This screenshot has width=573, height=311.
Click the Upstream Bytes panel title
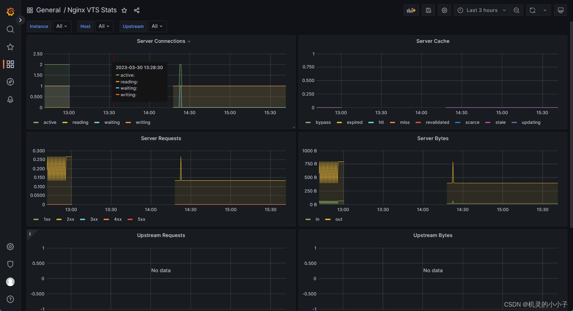click(433, 235)
